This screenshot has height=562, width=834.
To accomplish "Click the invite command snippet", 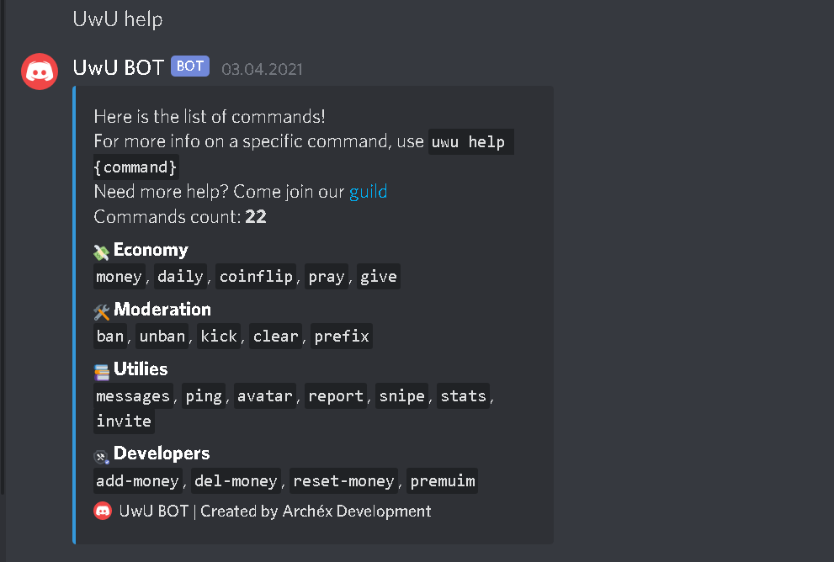I will [123, 421].
